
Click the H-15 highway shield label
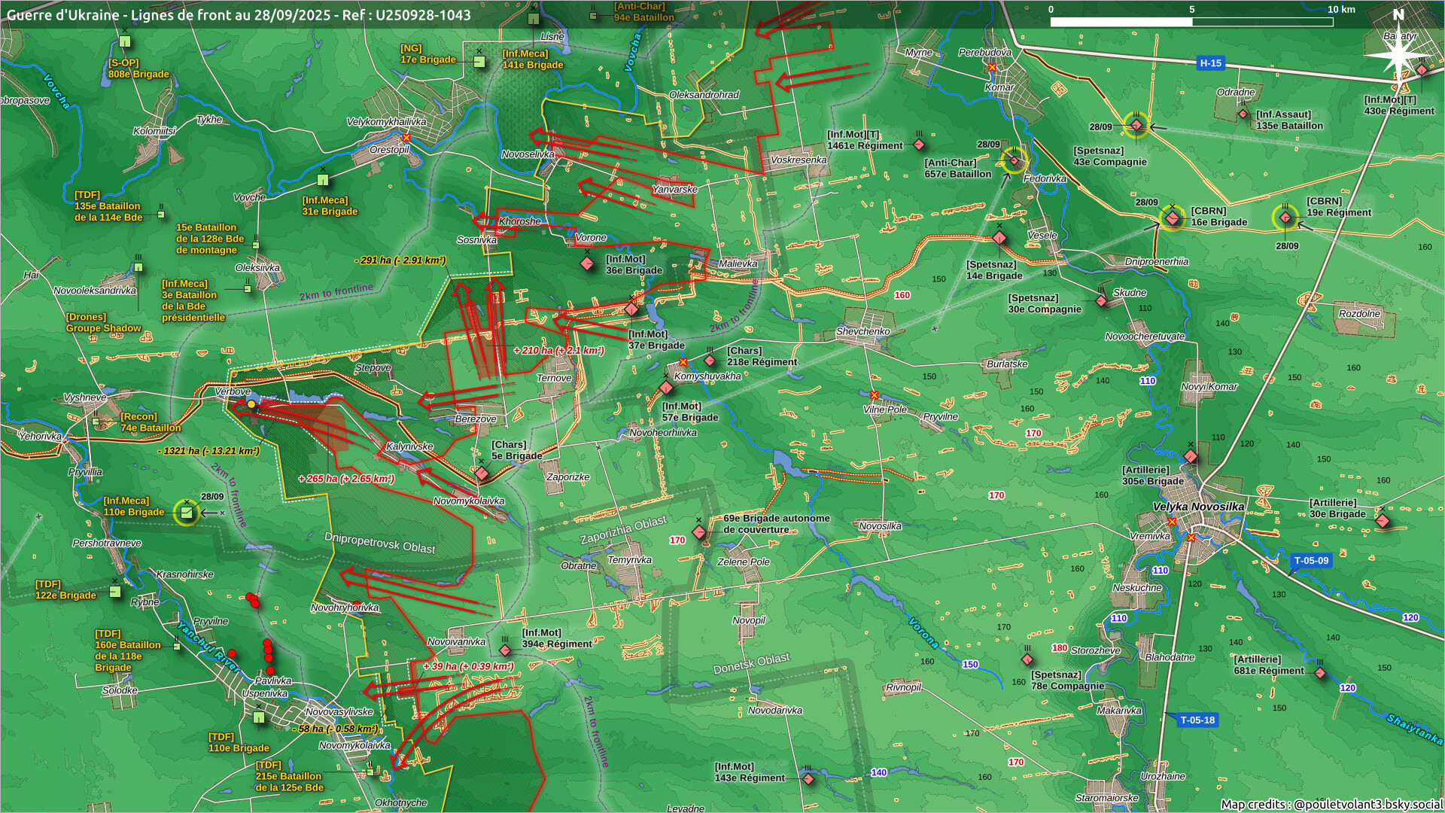tap(1210, 63)
